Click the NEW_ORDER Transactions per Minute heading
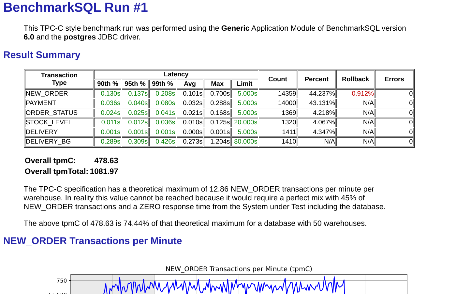456x294 pixels. pyautogui.click(x=93, y=241)
